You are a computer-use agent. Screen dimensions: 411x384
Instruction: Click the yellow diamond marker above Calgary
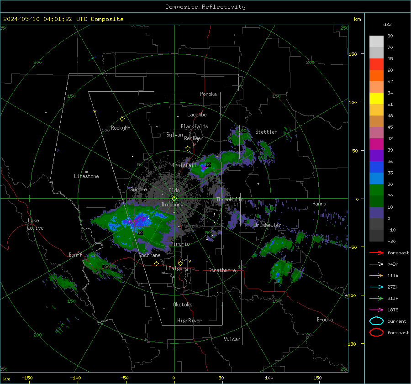[180, 263]
